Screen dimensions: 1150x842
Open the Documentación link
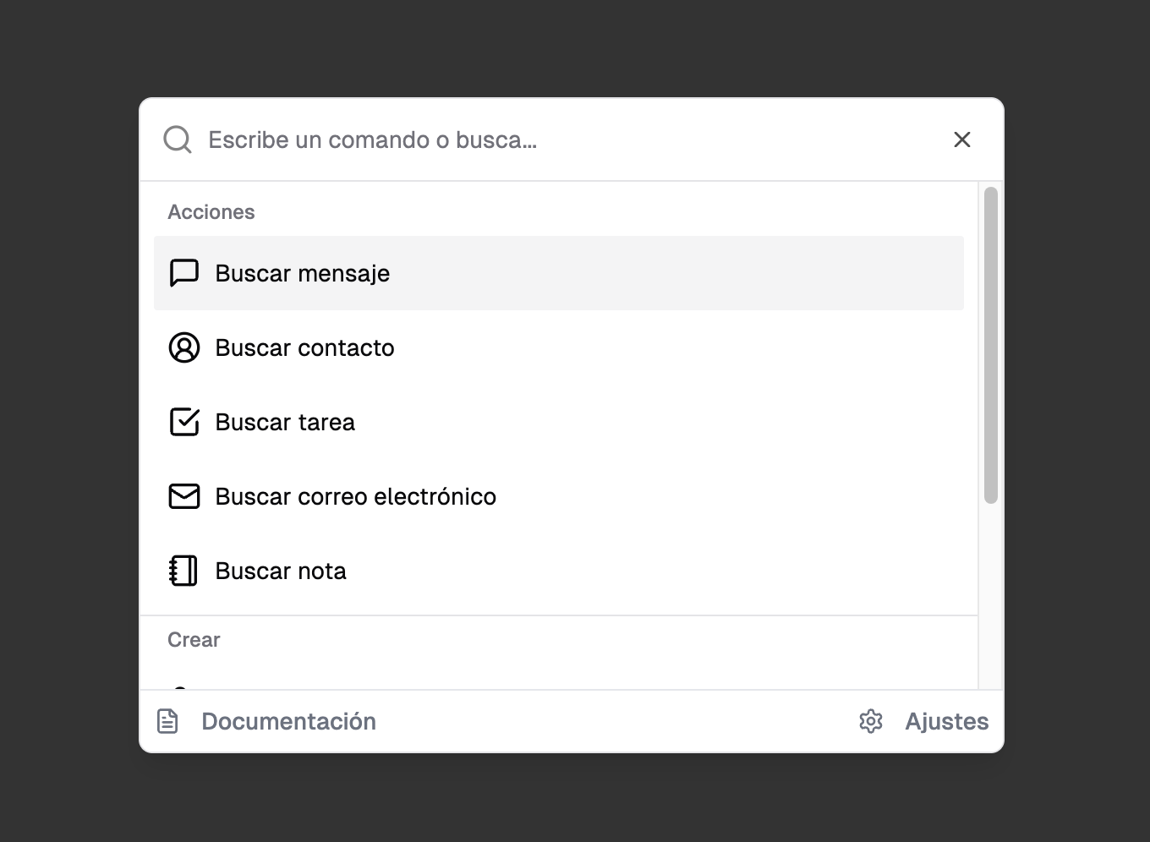[288, 721]
